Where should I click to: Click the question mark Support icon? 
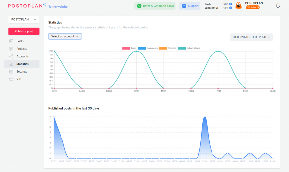pyautogui.click(x=184, y=6)
